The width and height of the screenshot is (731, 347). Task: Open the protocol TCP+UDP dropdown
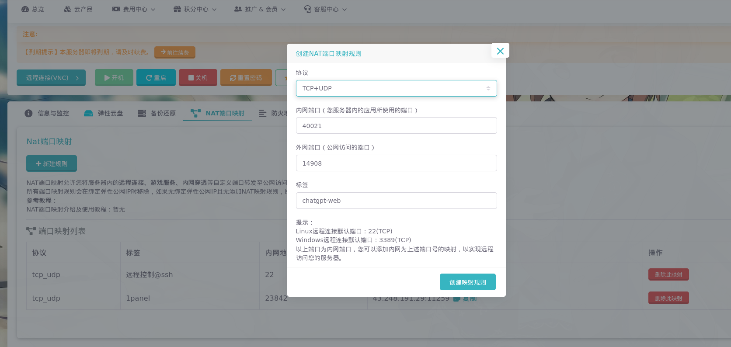[396, 88]
